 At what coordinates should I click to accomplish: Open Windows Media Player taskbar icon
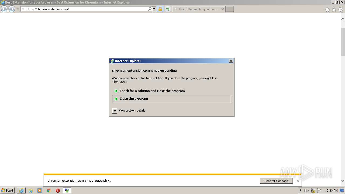click(x=40, y=190)
